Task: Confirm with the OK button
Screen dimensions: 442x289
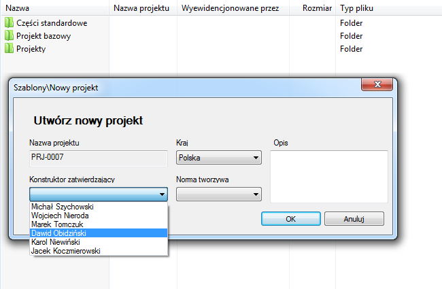Action: [291, 219]
